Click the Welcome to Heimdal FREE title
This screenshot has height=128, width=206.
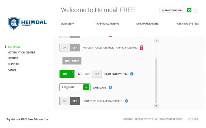98,10
